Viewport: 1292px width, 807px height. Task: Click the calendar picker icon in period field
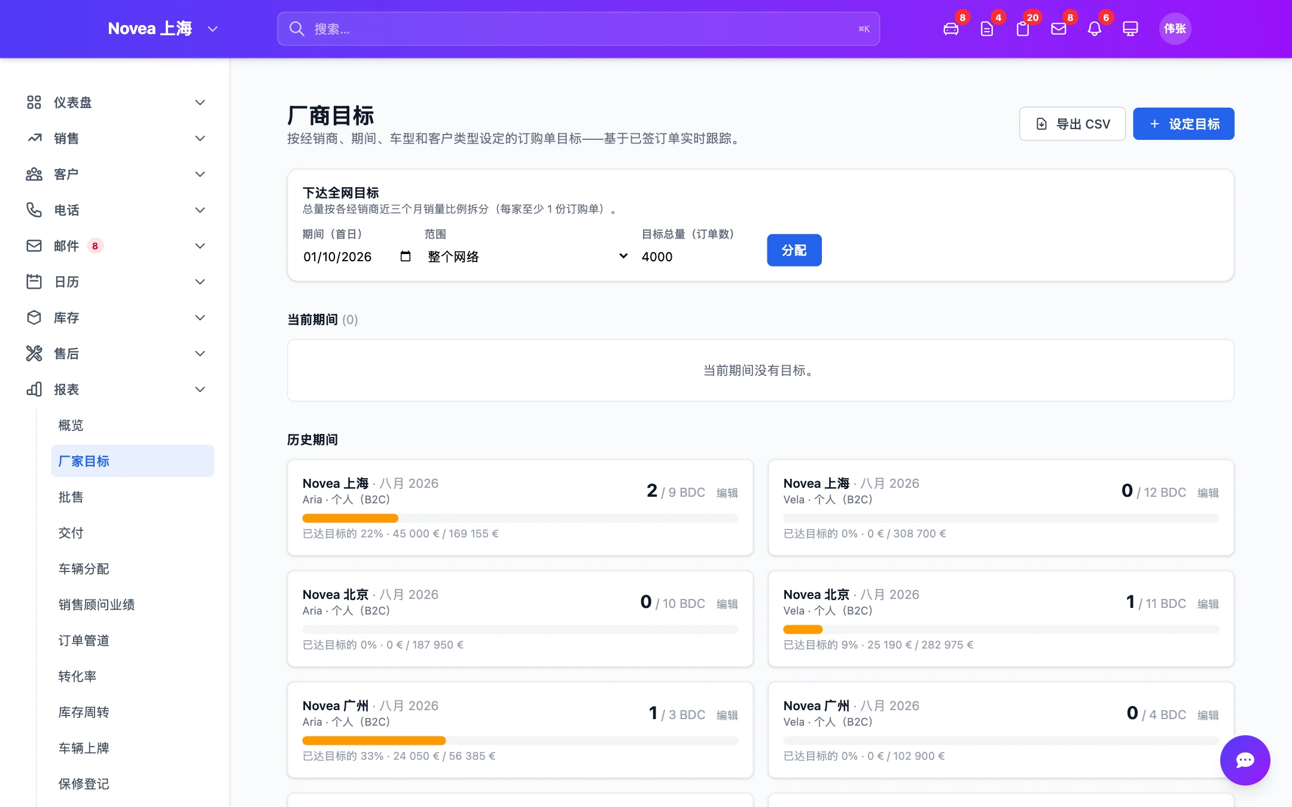[x=405, y=256]
